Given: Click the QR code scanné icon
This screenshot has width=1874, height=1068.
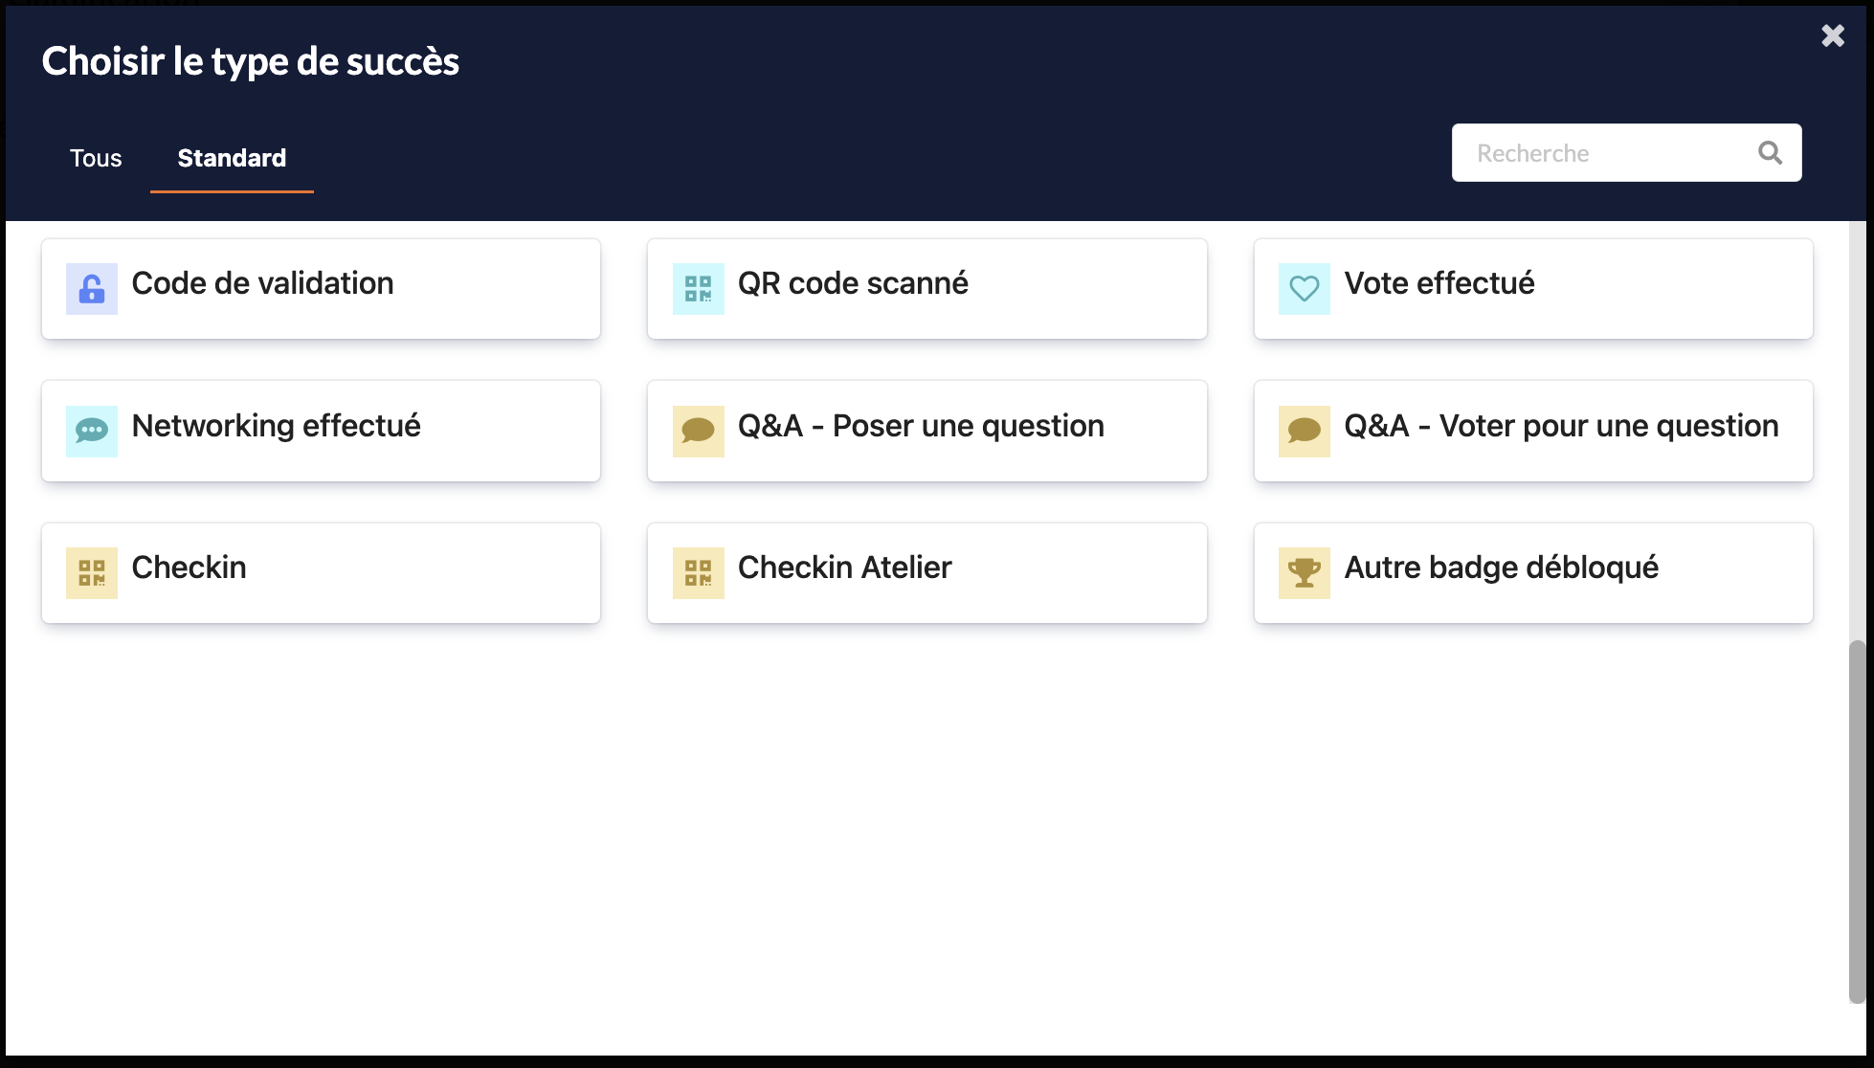Looking at the screenshot, I should point(697,283).
